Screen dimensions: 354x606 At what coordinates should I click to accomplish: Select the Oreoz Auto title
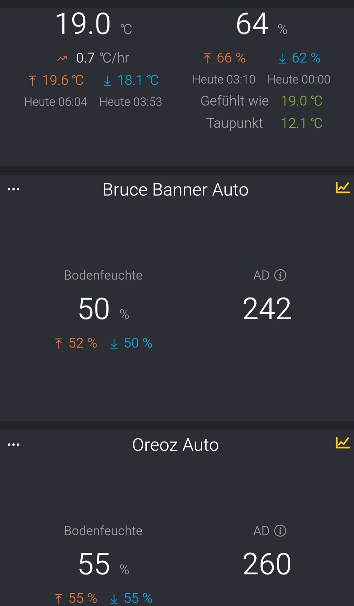(176, 445)
